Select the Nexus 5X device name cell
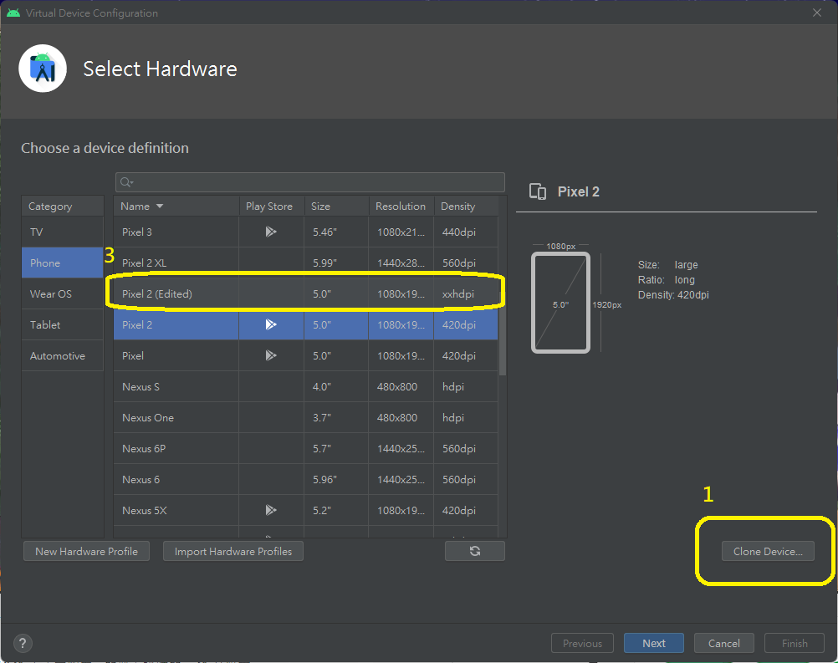Viewport: 838px width, 663px height. click(x=176, y=511)
